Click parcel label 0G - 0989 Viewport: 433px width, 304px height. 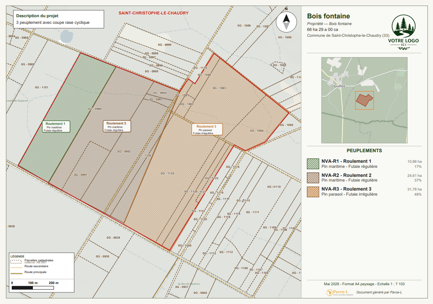pyautogui.click(x=28, y=64)
